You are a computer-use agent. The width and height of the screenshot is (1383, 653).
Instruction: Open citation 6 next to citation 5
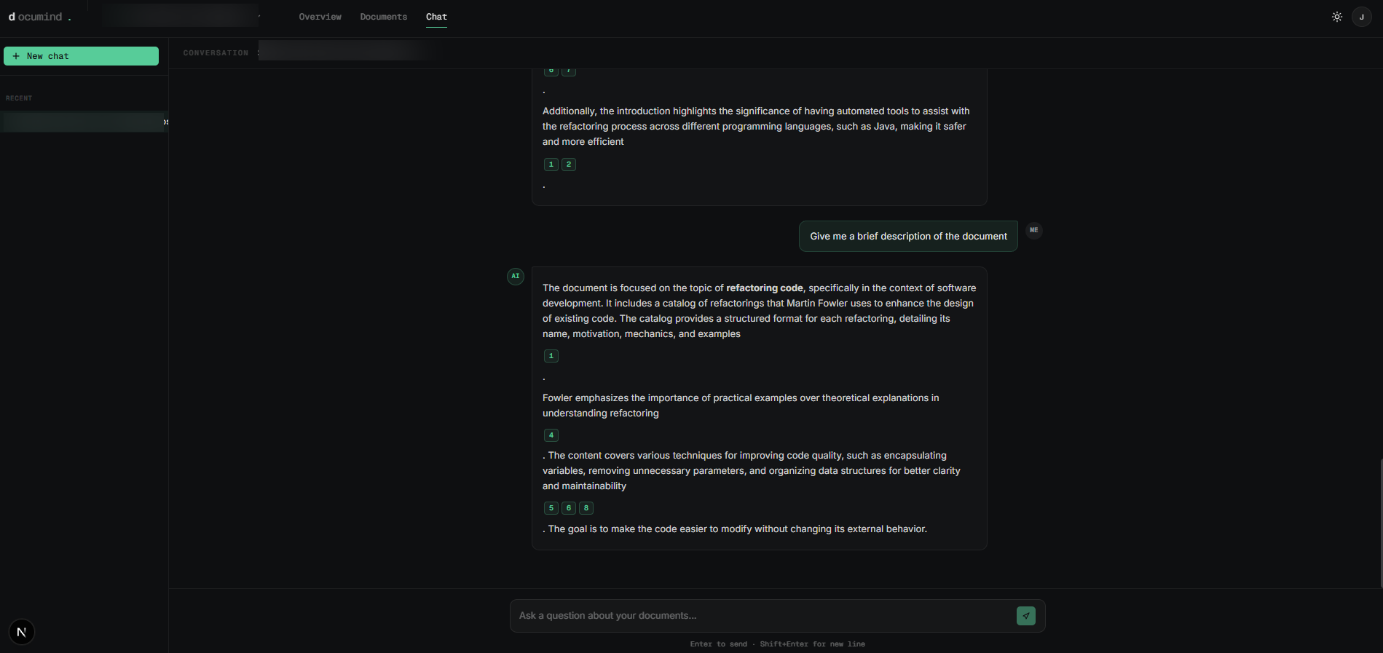[569, 508]
